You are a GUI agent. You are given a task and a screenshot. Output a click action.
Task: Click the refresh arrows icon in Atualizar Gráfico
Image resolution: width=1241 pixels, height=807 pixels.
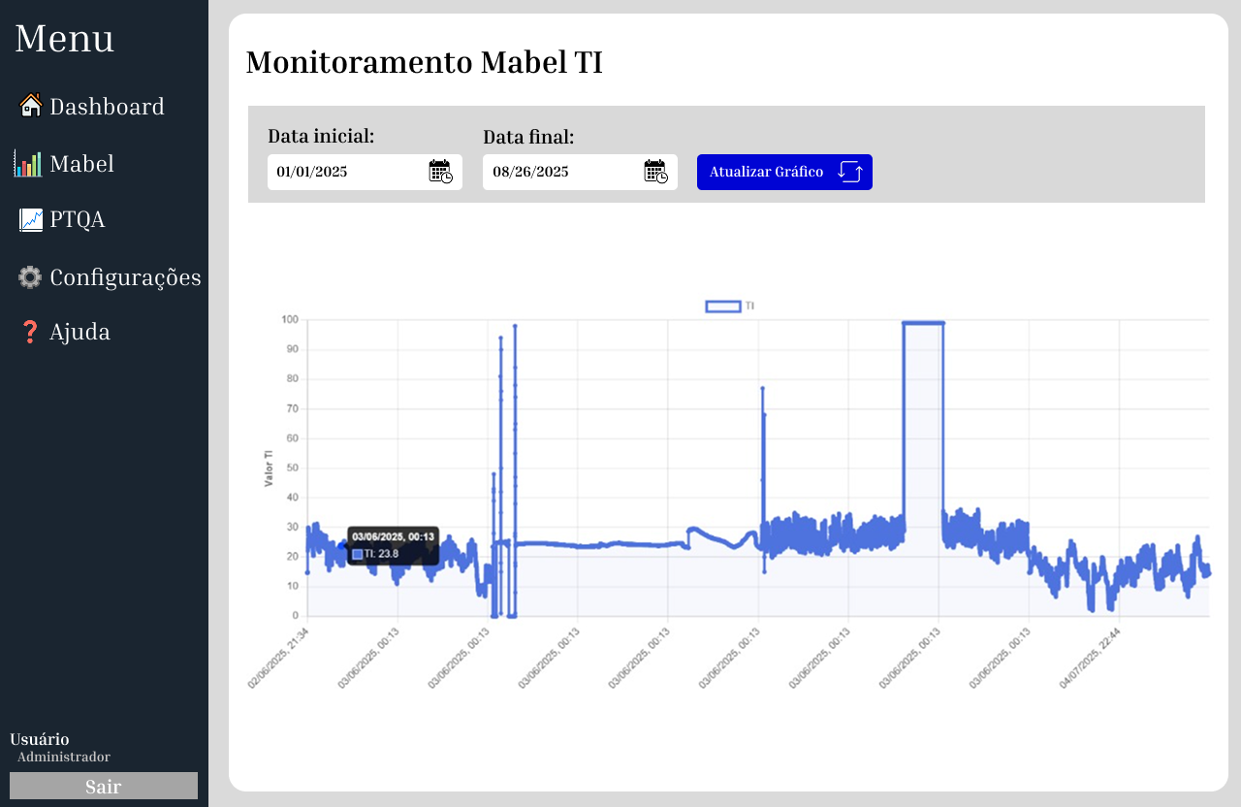(849, 172)
